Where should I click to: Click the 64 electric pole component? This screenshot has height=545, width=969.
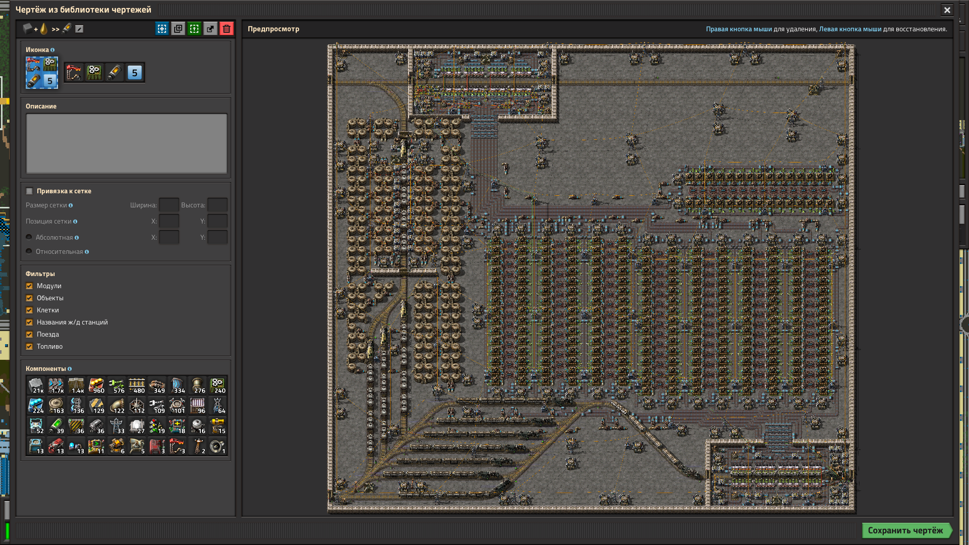pyautogui.click(x=218, y=406)
